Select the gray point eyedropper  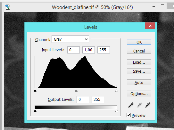tap(139, 105)
